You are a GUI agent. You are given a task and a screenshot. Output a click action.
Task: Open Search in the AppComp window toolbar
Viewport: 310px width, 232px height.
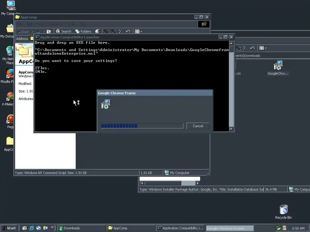click(64, 31)
